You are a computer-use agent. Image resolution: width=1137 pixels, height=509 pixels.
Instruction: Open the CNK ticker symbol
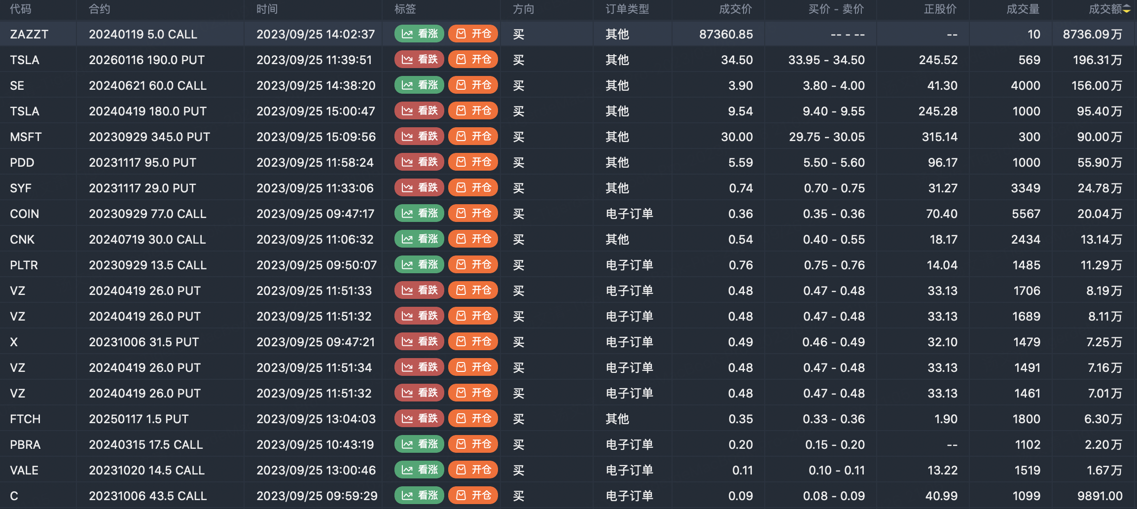22,239
